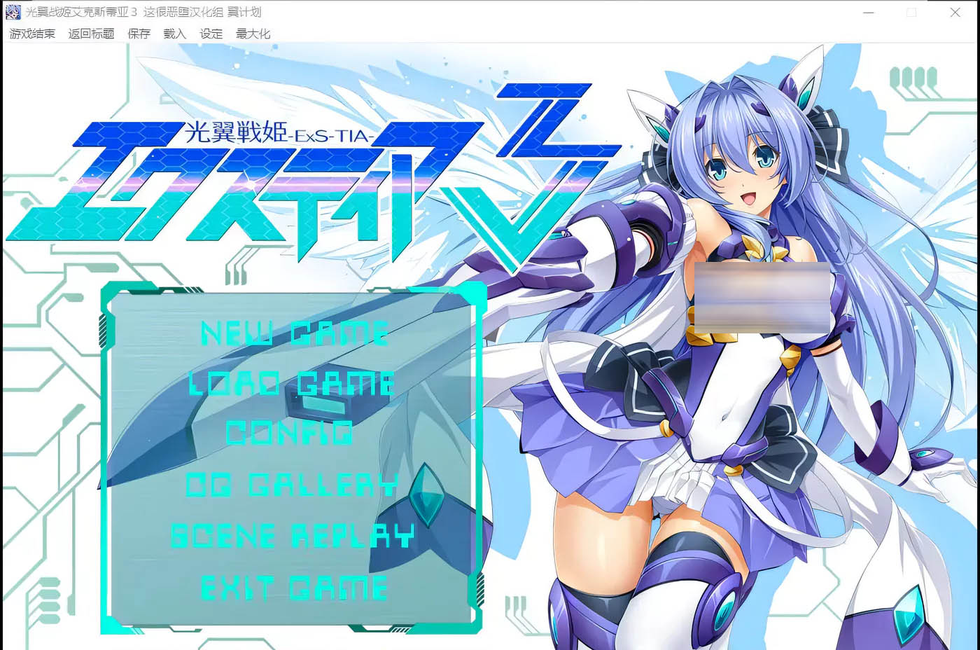Open the 游戏结束 menu
980x650 pixels.
32,34
